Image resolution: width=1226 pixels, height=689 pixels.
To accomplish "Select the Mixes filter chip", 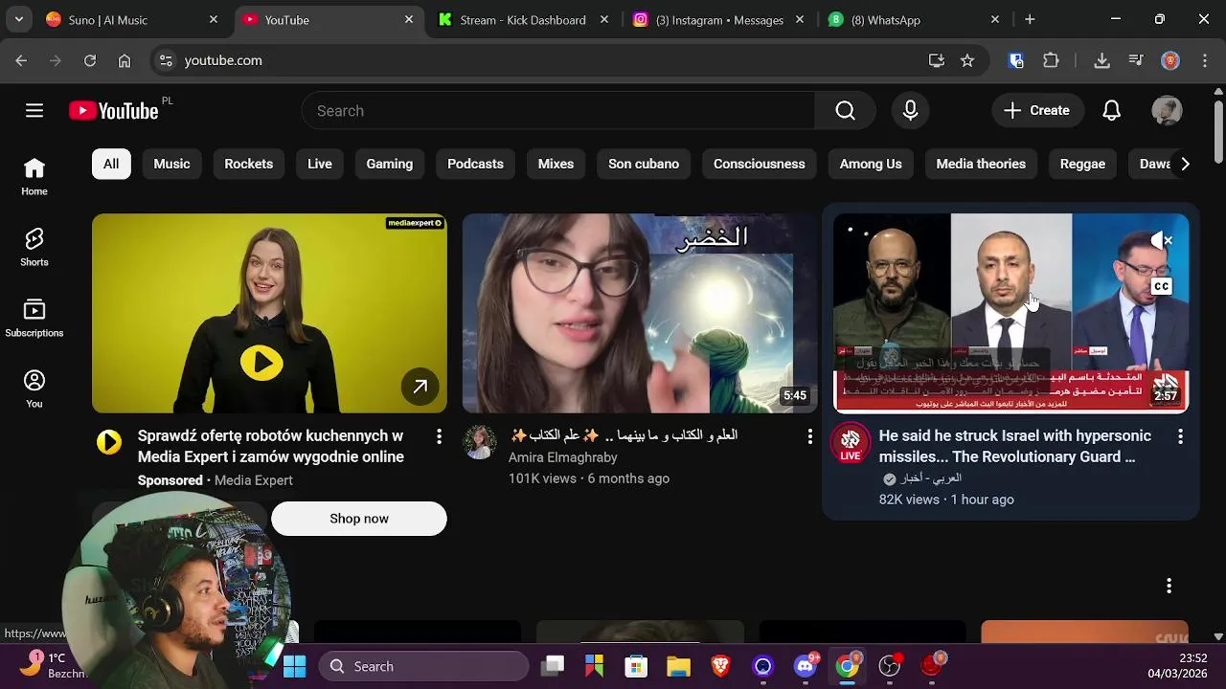I will 556,164.
